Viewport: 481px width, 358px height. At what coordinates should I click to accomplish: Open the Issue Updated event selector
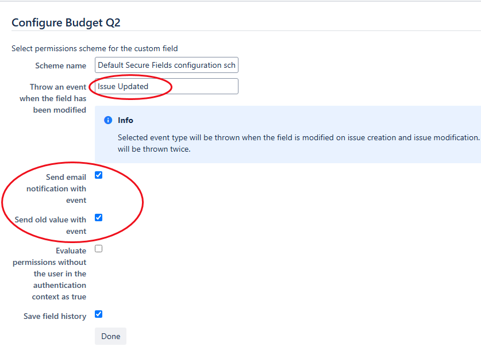click(167, 87)
